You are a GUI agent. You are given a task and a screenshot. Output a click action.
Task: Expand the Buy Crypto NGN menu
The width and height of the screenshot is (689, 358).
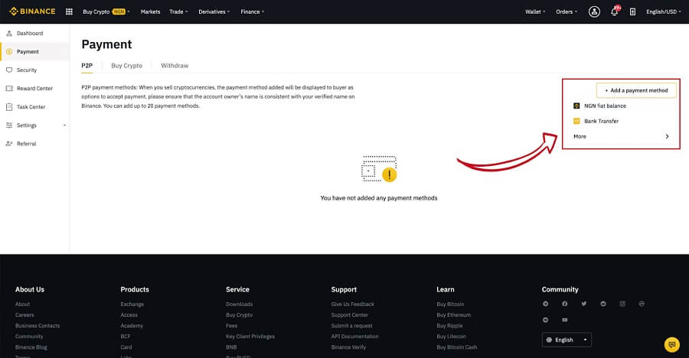point(106,12)
